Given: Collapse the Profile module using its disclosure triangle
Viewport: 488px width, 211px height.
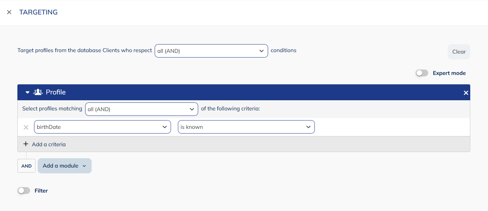Looking at the screenshot, I should point(27,92).
